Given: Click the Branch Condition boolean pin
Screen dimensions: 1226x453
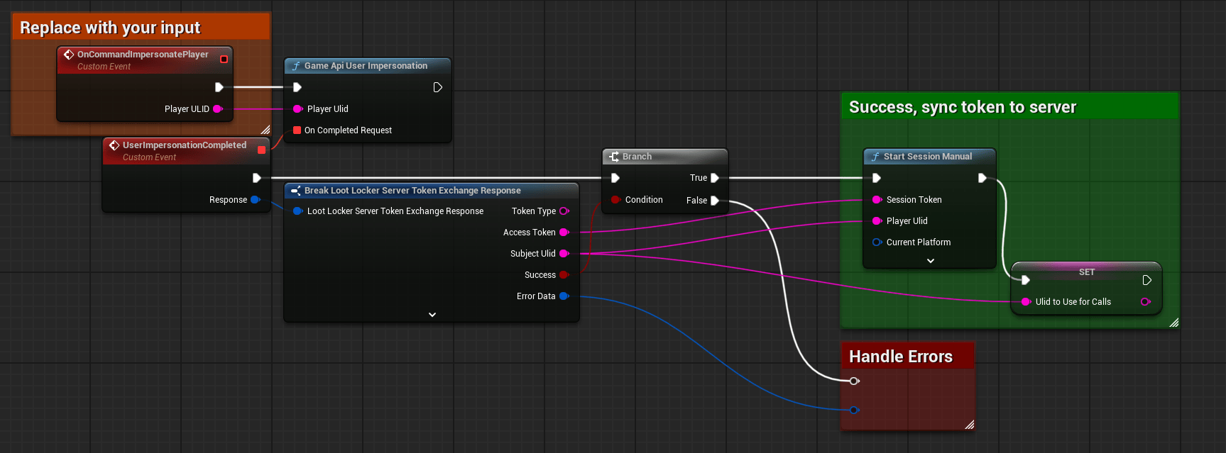Looking at the screenshot, I should [615, 200].
